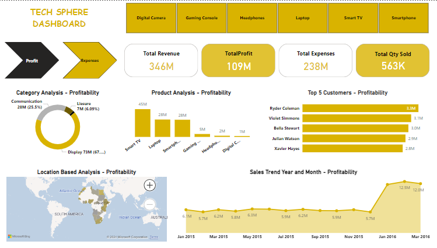Select the Smart TV slicer tile

(353, 18)
